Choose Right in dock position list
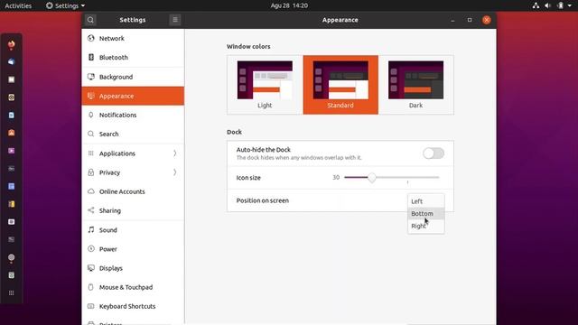This screenshot has width=578, height=325. (x=425, y=226)
